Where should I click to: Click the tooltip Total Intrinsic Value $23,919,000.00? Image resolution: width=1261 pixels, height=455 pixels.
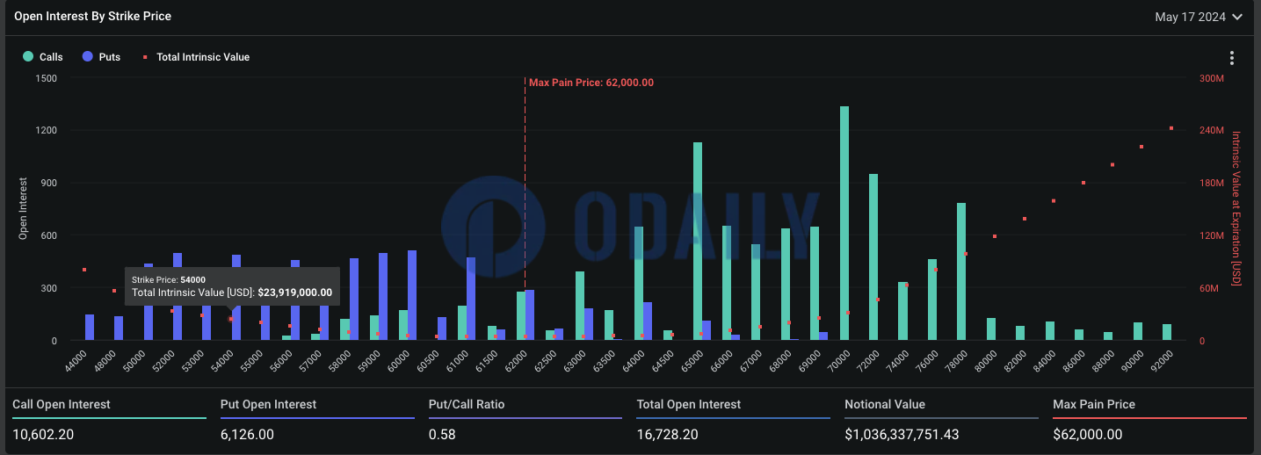click(x=232, y=292)
